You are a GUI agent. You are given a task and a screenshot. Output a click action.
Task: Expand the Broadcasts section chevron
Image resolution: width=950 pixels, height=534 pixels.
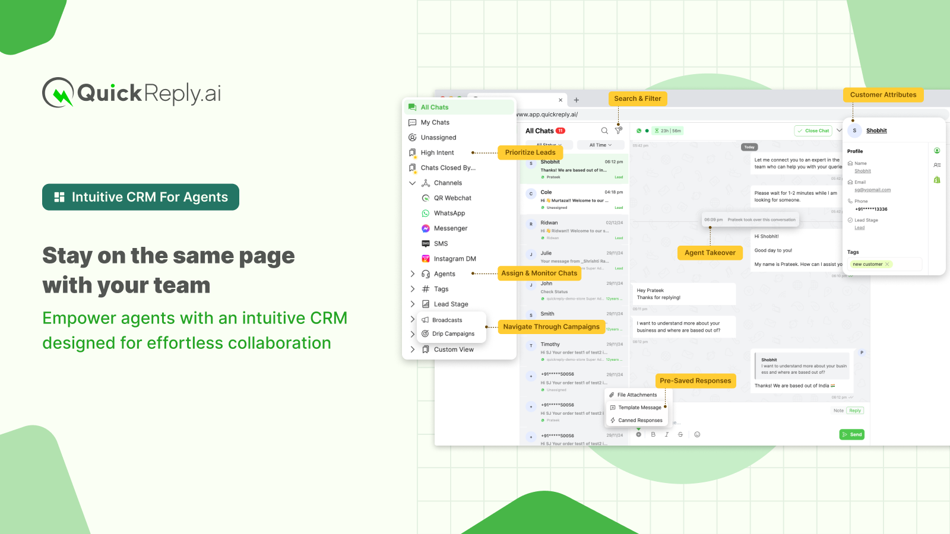click(412, 319)
